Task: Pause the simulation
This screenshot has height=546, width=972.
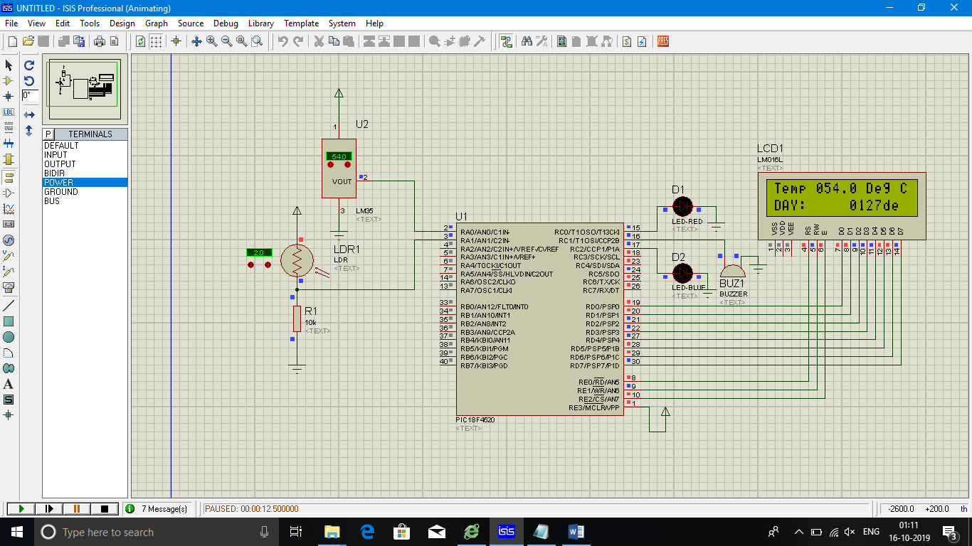Action: (x=77, y=509)
